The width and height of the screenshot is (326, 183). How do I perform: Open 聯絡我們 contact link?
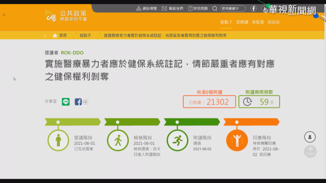(176, 8)
